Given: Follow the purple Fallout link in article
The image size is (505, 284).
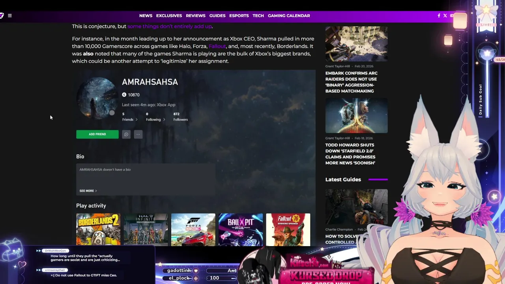Looking at the screenshot, I should pyautogui.click(x=217, y=46).
